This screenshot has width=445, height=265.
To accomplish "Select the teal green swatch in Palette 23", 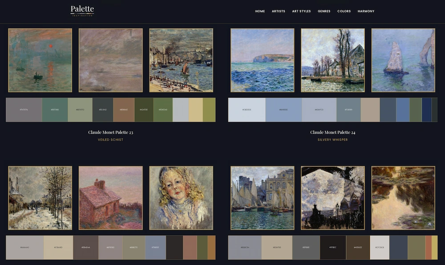I will pyautogui.click(x=55, y=110).
